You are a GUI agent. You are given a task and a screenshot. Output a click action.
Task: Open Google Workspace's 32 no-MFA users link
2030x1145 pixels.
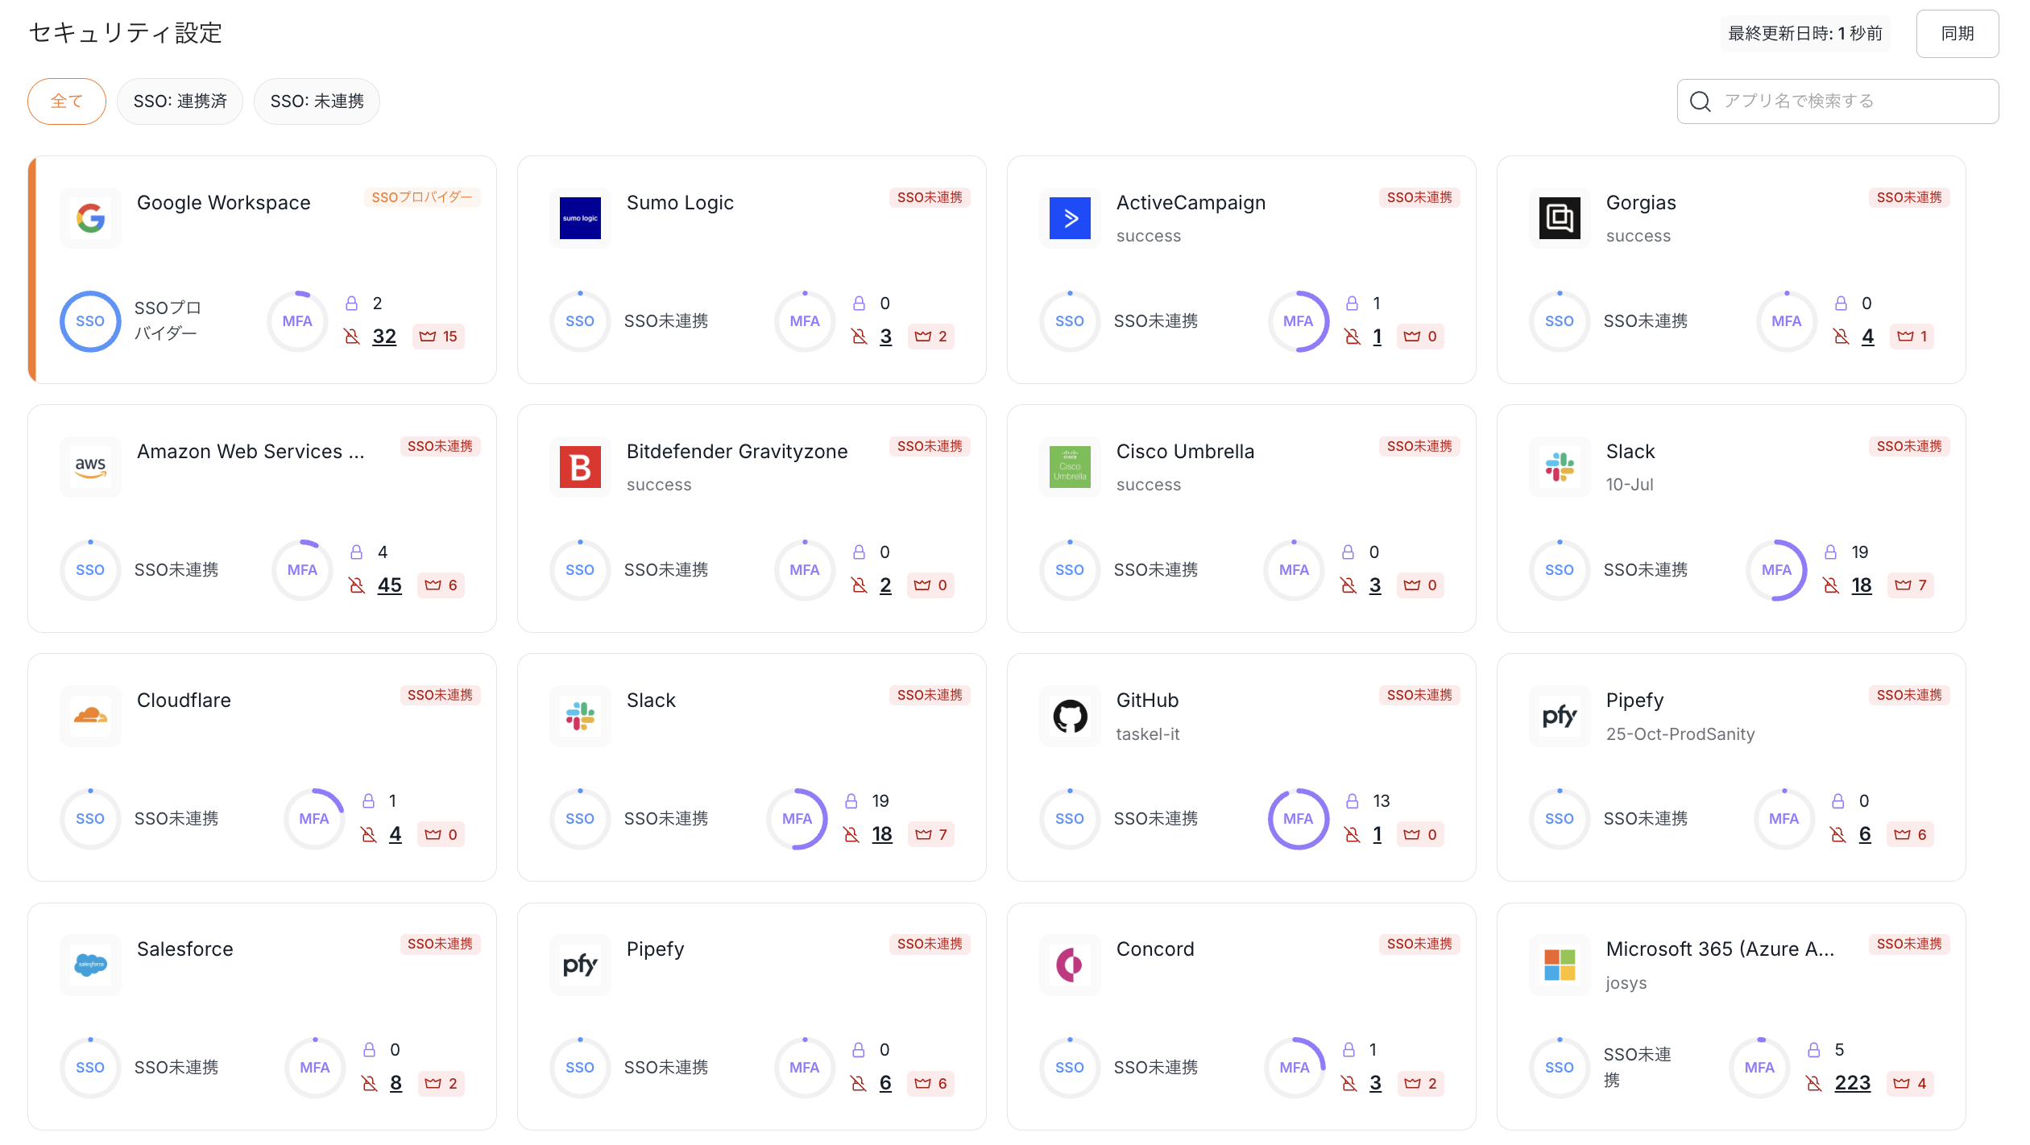click(384, 337)
